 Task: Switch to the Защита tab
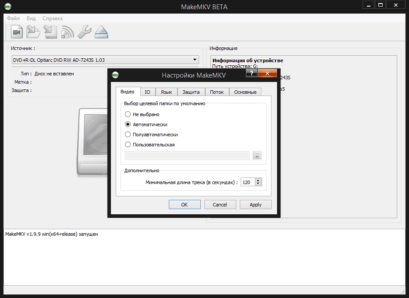191,92
